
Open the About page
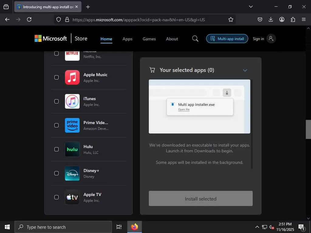tap(172, 39)
